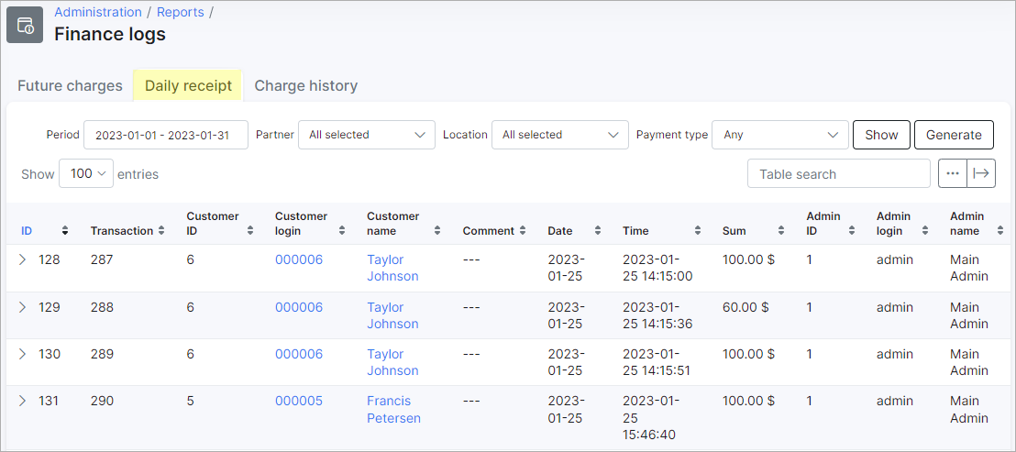Expand row with ID 131

[x=23, y=401]
